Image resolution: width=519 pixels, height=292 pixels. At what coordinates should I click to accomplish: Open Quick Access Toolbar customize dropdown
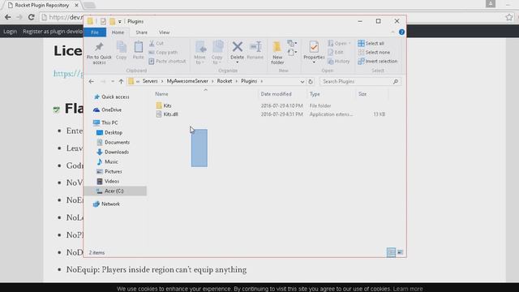coord(119,22)
